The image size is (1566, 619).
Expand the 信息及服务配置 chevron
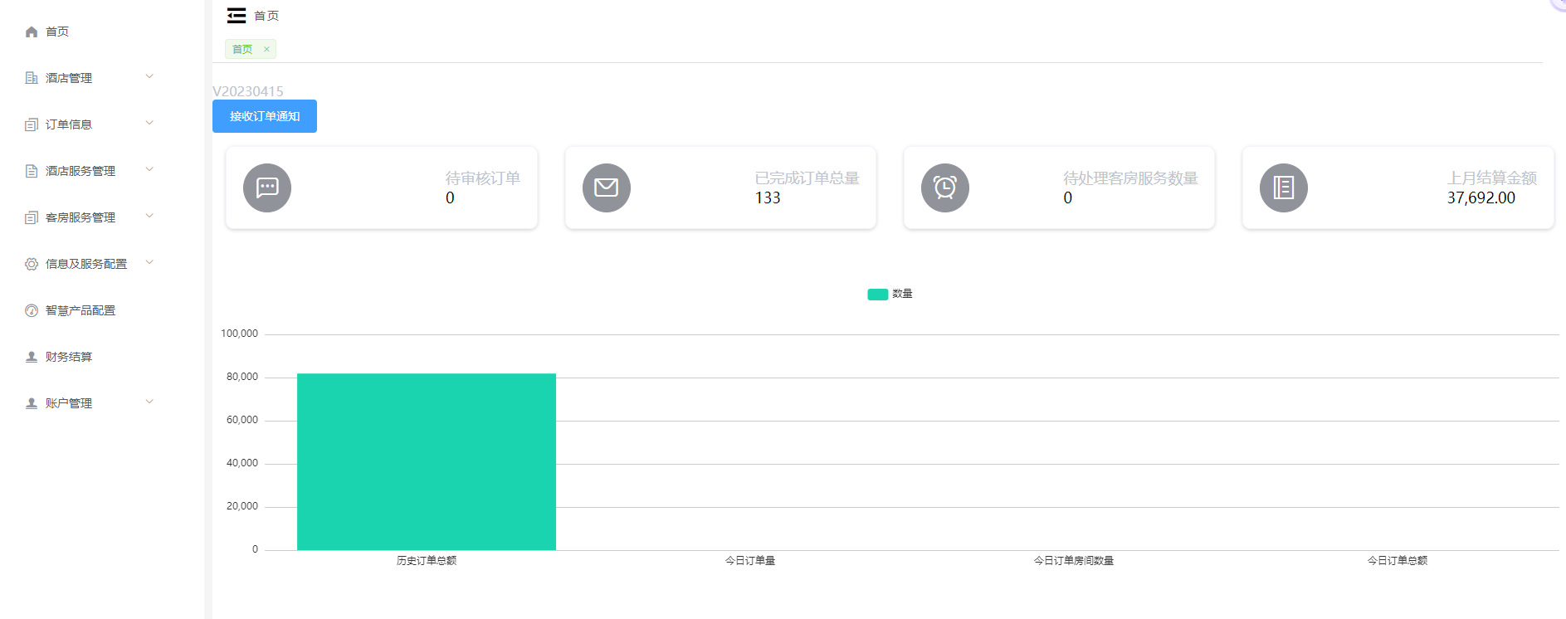(x=149, y=262)
